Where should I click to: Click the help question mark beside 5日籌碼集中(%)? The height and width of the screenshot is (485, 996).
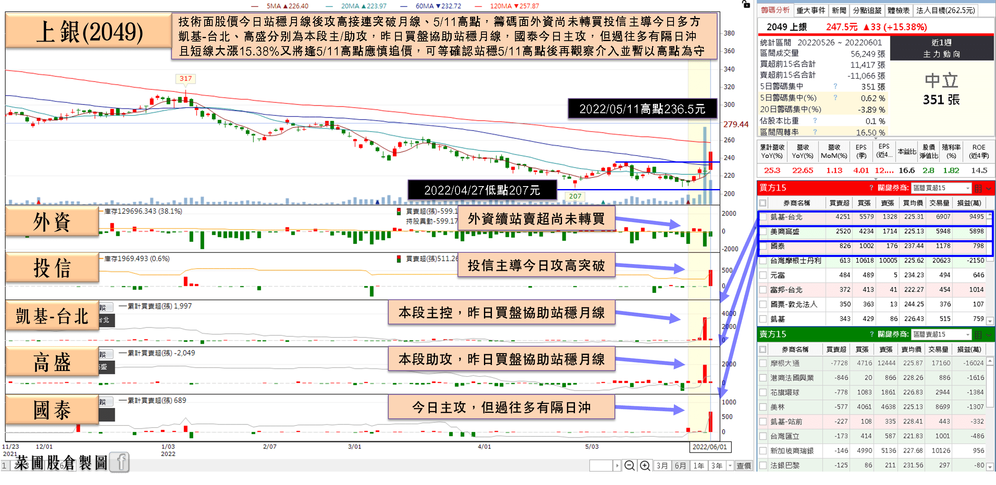pyautogui.click(x=835, y=97)
